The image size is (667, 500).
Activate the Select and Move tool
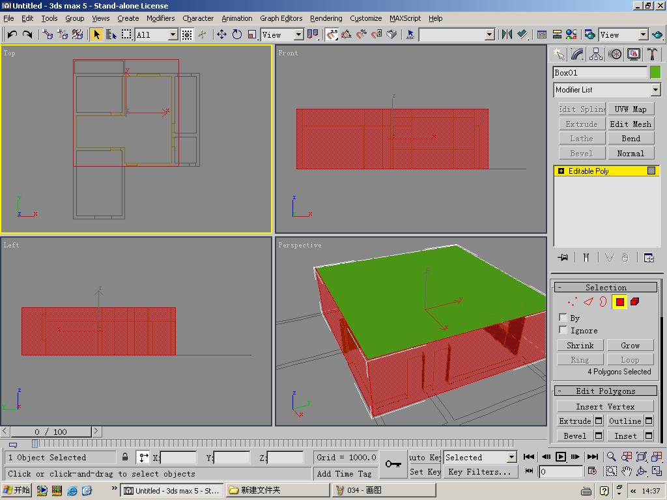[221, 35]
